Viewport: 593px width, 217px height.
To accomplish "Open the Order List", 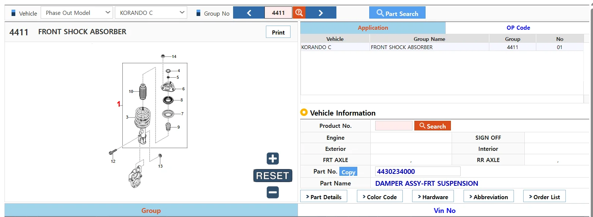I will pos(545,197).
